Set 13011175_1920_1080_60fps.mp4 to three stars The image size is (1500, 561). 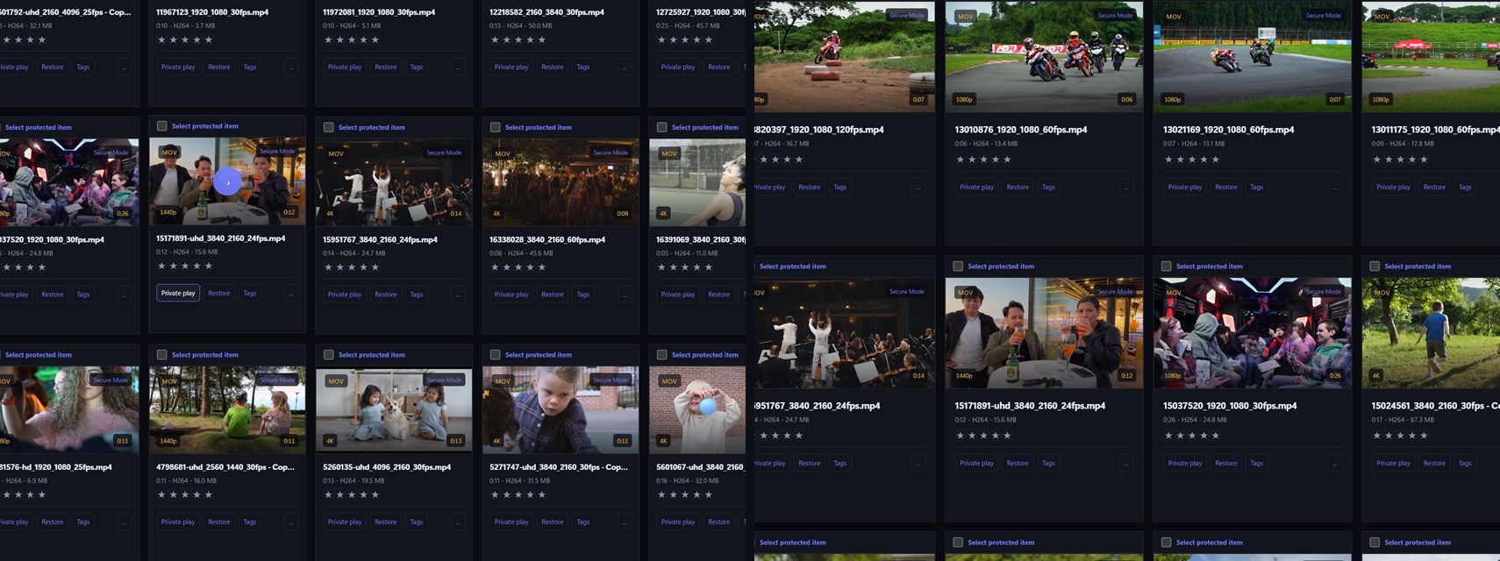(1400, 160)
